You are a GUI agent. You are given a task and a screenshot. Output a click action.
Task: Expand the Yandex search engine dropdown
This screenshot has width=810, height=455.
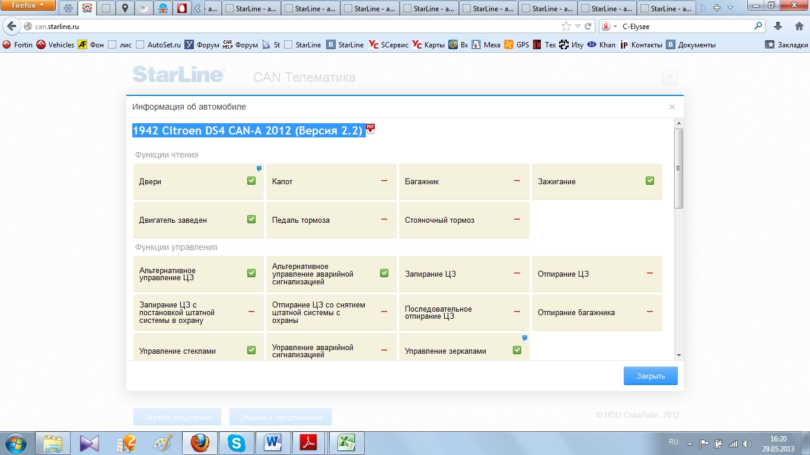[x=610, y=27]
